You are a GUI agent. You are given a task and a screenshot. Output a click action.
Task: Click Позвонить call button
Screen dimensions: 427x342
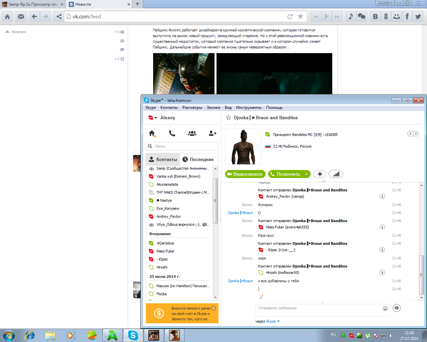pyautogui.click(x=286, y=174)
